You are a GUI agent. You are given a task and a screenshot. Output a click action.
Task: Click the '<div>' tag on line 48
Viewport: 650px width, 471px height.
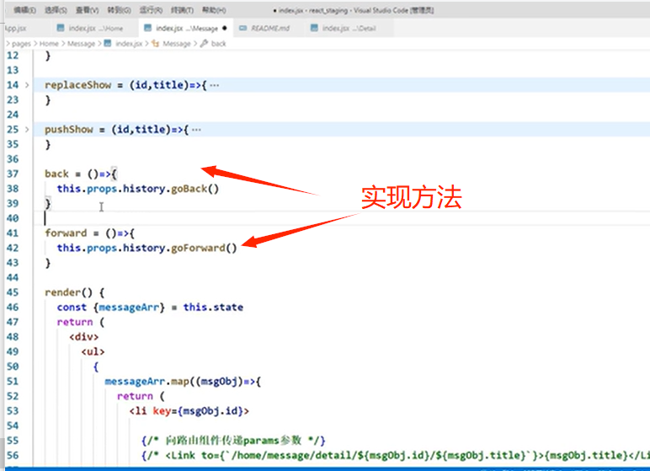click(x=84, y=337)
